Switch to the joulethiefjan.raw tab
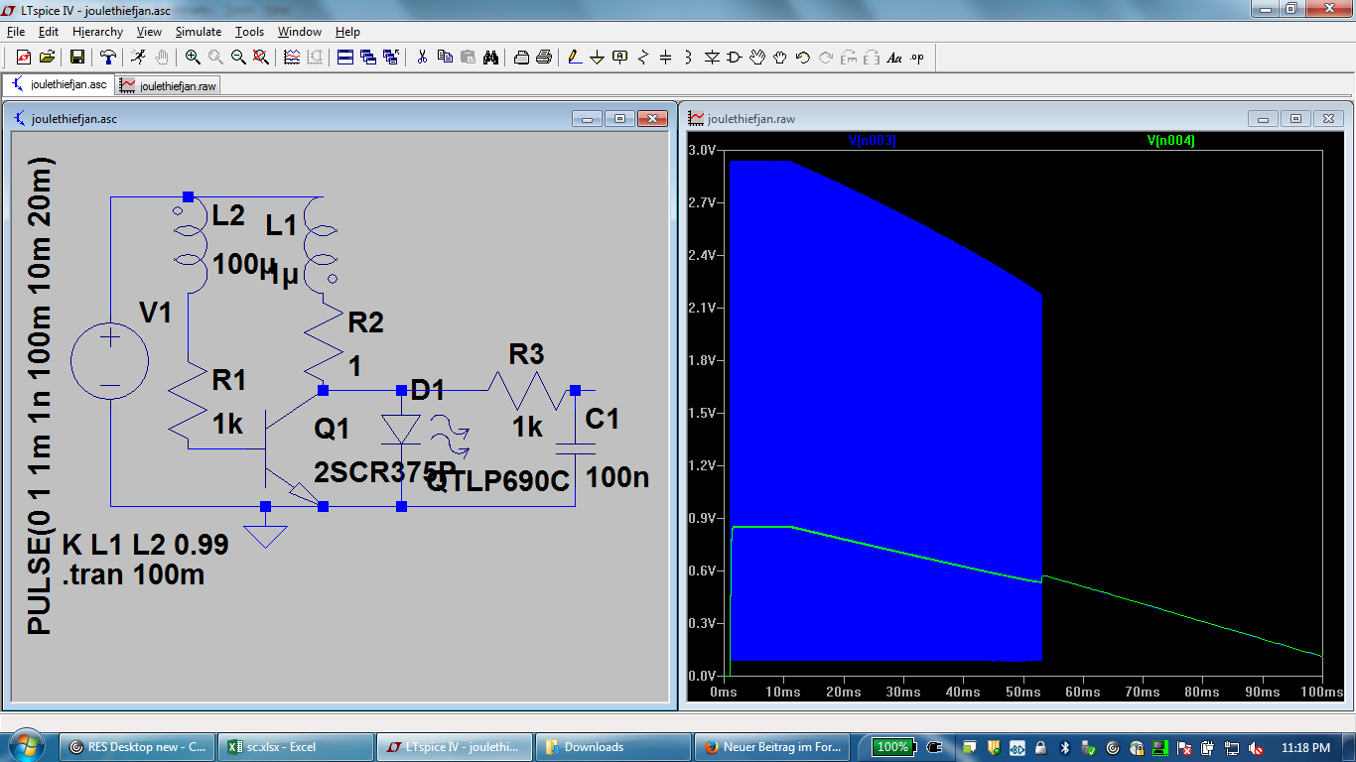Image resolution: width=1356 pixels, height=762 pixels. (167, 85)
